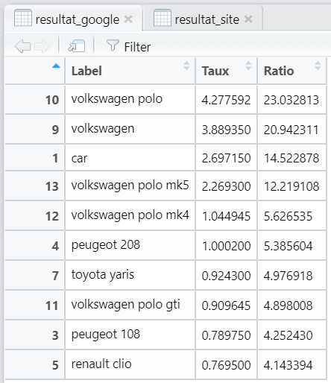
Task: Go forward using the right arrow icon
Action: [42, 46]
